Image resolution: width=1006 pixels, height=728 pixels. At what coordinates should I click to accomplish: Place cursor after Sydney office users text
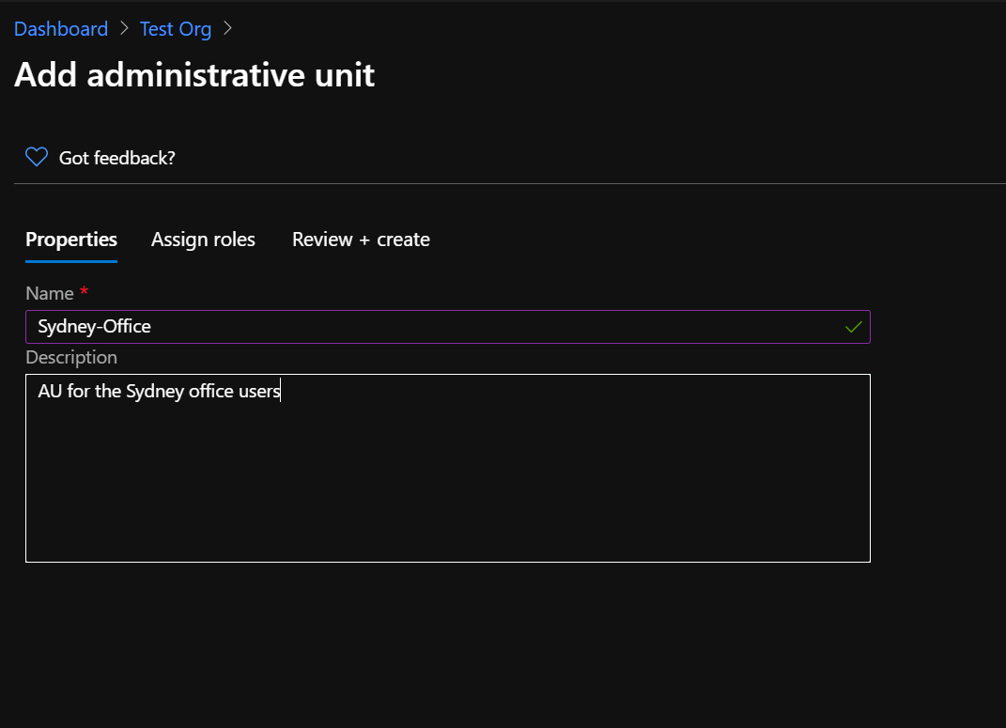(279, 391)
